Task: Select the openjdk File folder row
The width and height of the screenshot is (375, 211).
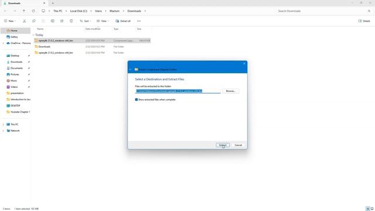Action: click(92, 53)
